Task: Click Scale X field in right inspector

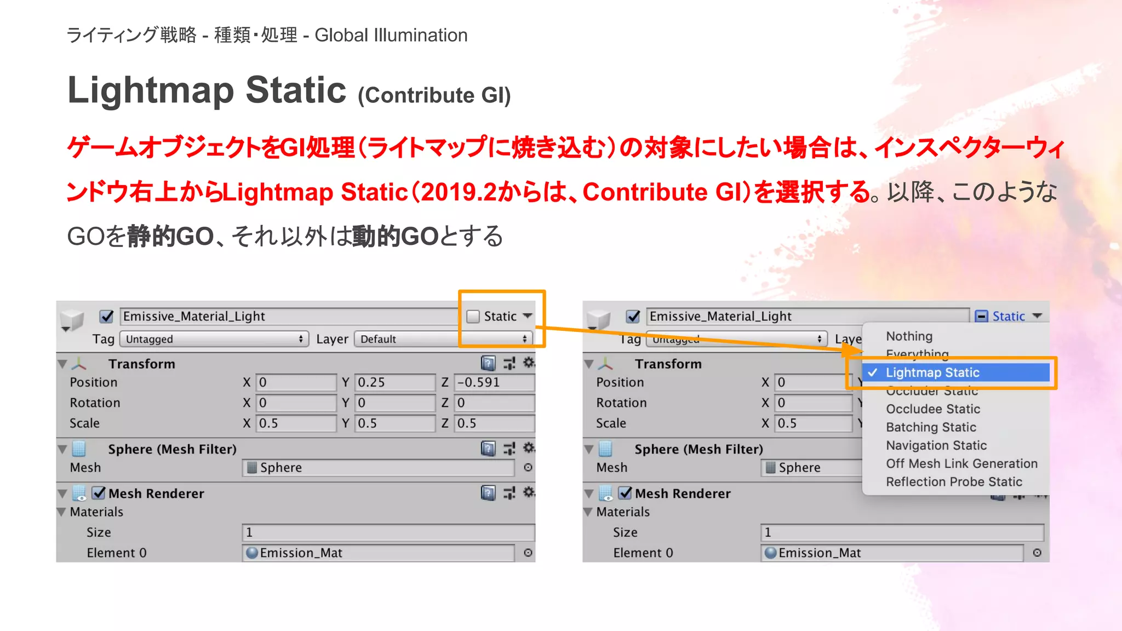Action: point(814,423)
